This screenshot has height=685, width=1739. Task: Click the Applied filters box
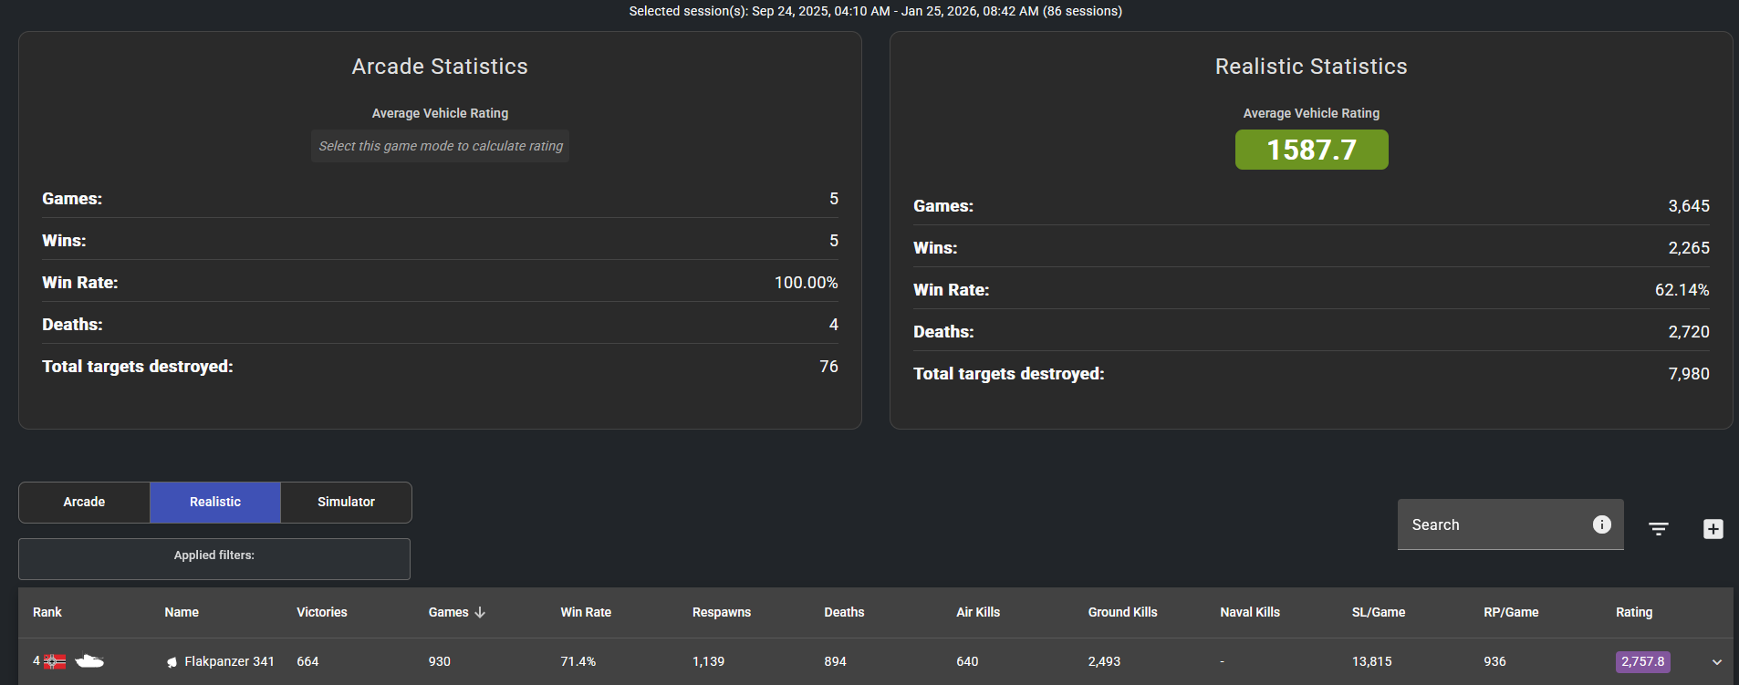214,558
